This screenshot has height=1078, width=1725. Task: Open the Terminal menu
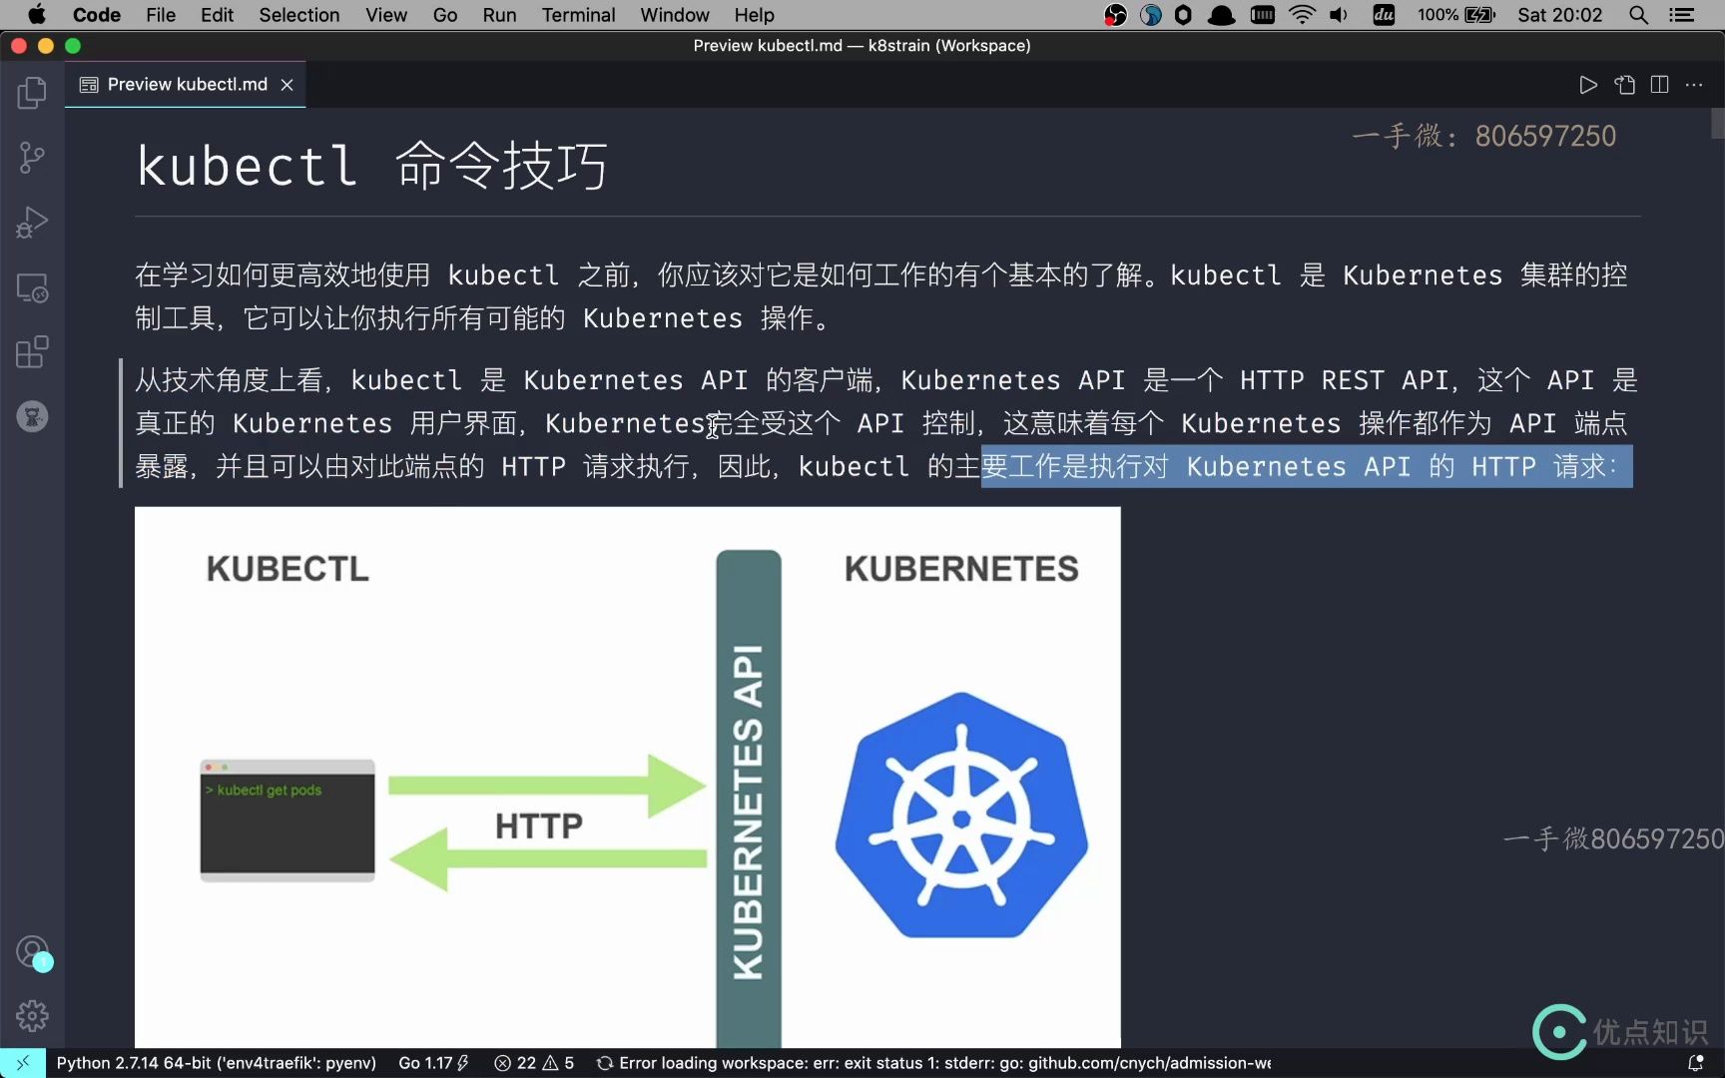579,15
